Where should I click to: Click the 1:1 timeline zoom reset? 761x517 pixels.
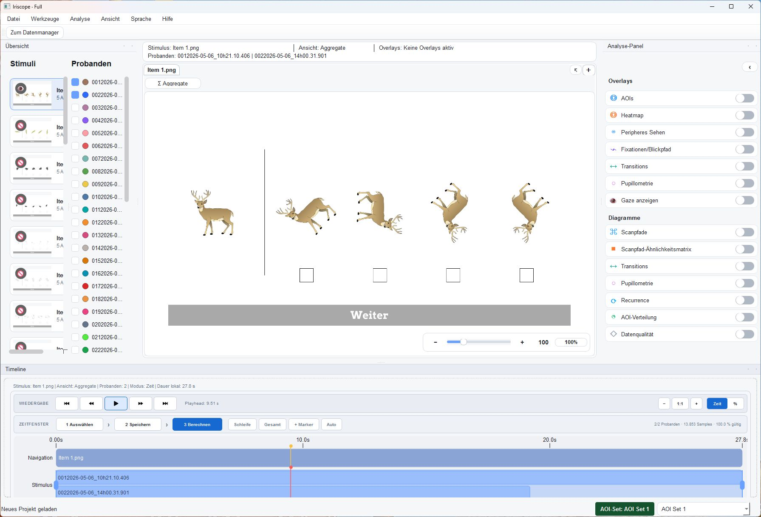680,403
